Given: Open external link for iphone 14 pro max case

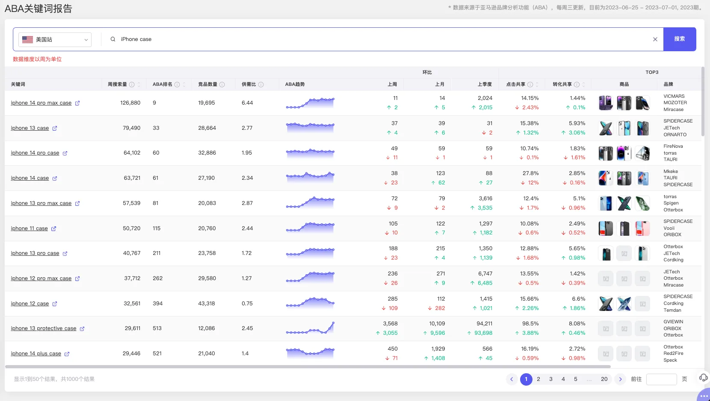Looking at the screenshot, I should pos(77,103).
